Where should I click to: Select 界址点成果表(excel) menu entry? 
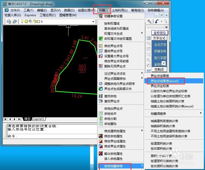click(x=174, y=81)
